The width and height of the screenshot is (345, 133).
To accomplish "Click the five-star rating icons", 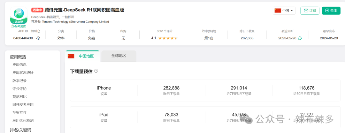I will (168, 38).
